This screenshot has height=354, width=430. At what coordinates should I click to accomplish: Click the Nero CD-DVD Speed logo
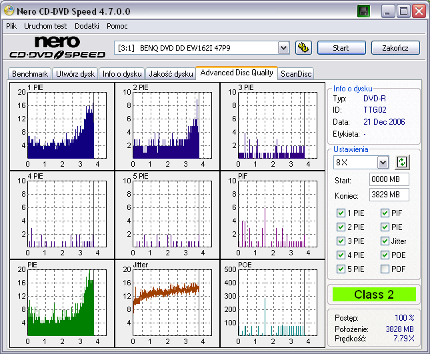tap(57, 47)
